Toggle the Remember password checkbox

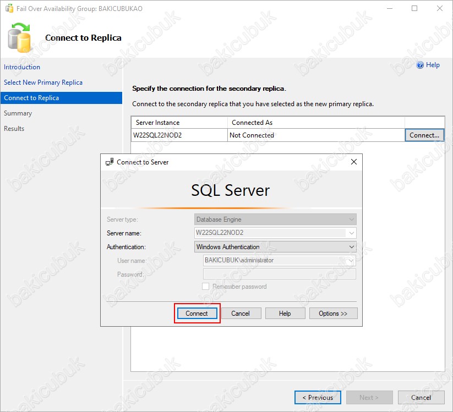(205, 287)
